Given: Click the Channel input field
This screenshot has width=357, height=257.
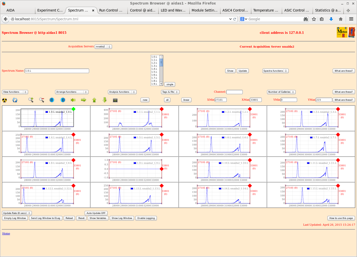Looking at the screenshot, I should (x=234, y=92).
